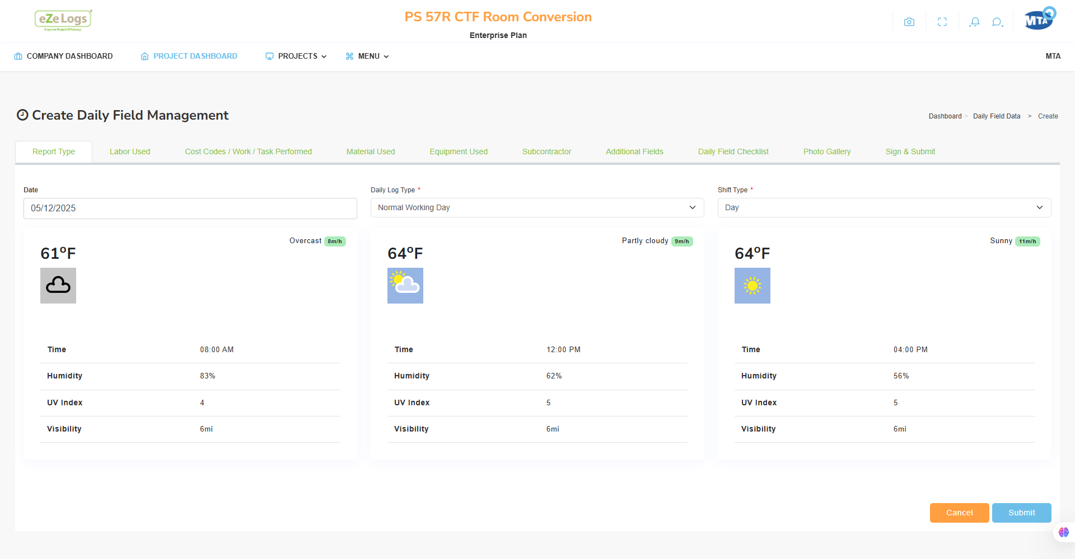Switch to the Labor Used tab
1075x559 pixels.
click(x=130, y=151)
